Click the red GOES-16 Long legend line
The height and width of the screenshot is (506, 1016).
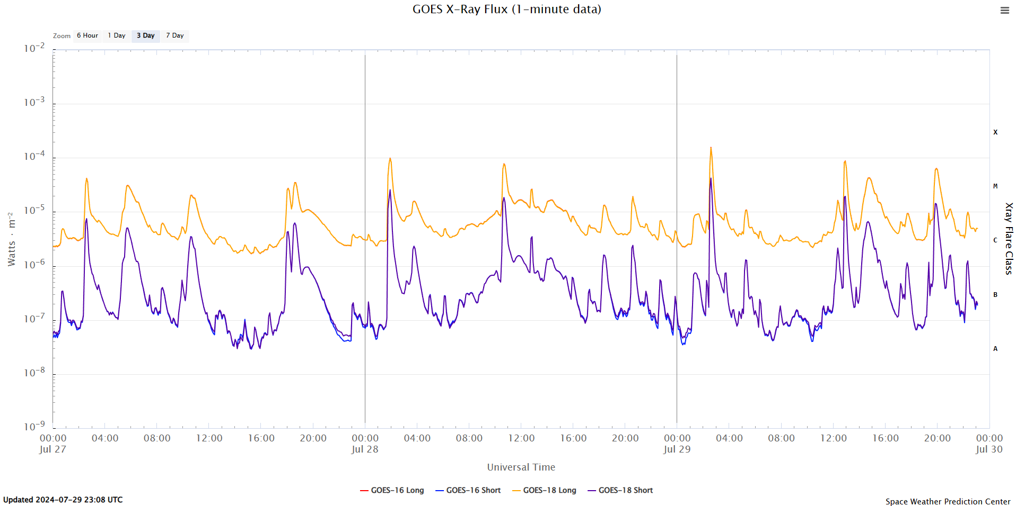[x=364, y=491]
